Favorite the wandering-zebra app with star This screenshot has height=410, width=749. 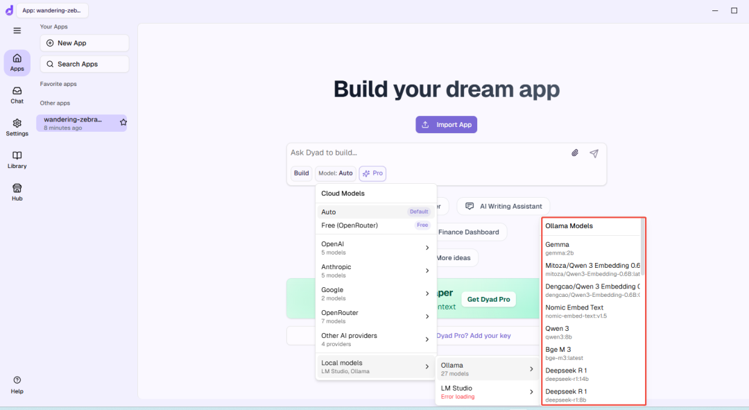(123, 122)
